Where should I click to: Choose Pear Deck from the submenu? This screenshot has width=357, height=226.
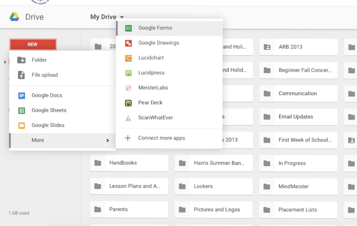pos(169,103)
